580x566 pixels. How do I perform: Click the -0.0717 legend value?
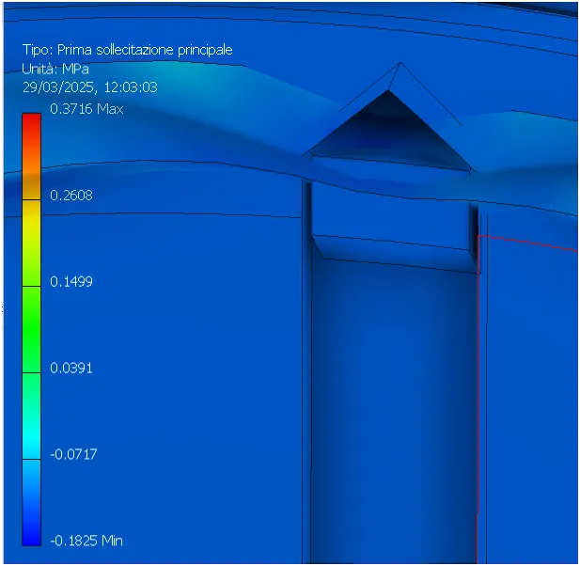[73, 454]
